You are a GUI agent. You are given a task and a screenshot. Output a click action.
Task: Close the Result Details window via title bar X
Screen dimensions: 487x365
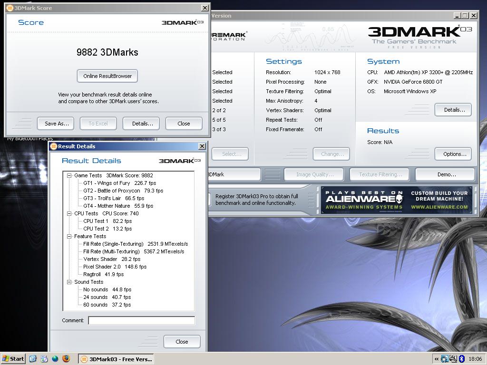(x=202, y=146)
